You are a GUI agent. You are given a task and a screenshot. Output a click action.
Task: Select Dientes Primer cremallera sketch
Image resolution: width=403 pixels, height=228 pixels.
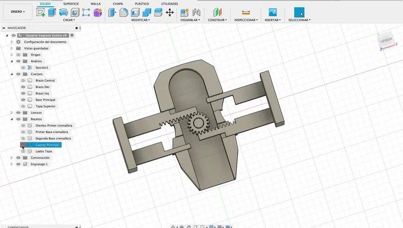pos(54,126)
